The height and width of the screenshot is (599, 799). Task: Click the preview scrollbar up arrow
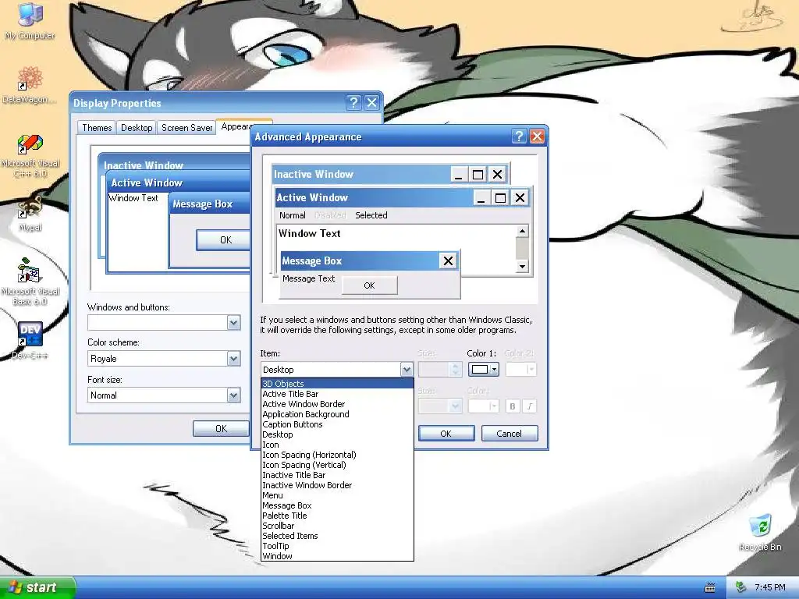522,232
